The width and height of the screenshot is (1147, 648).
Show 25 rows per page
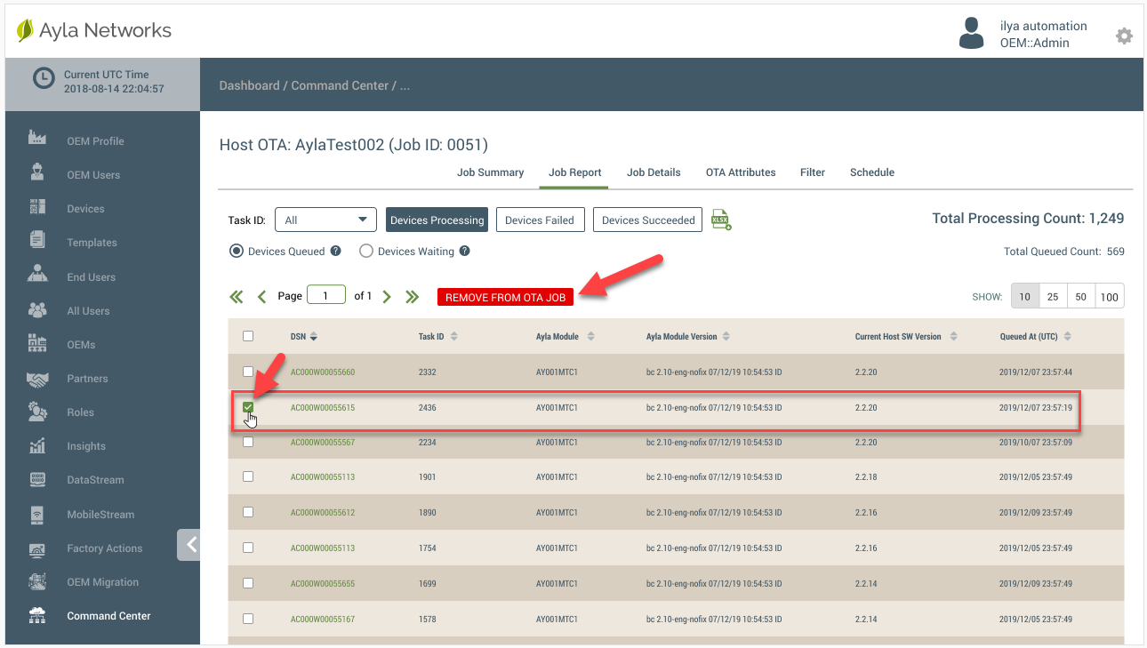(x=1053, y=297)
